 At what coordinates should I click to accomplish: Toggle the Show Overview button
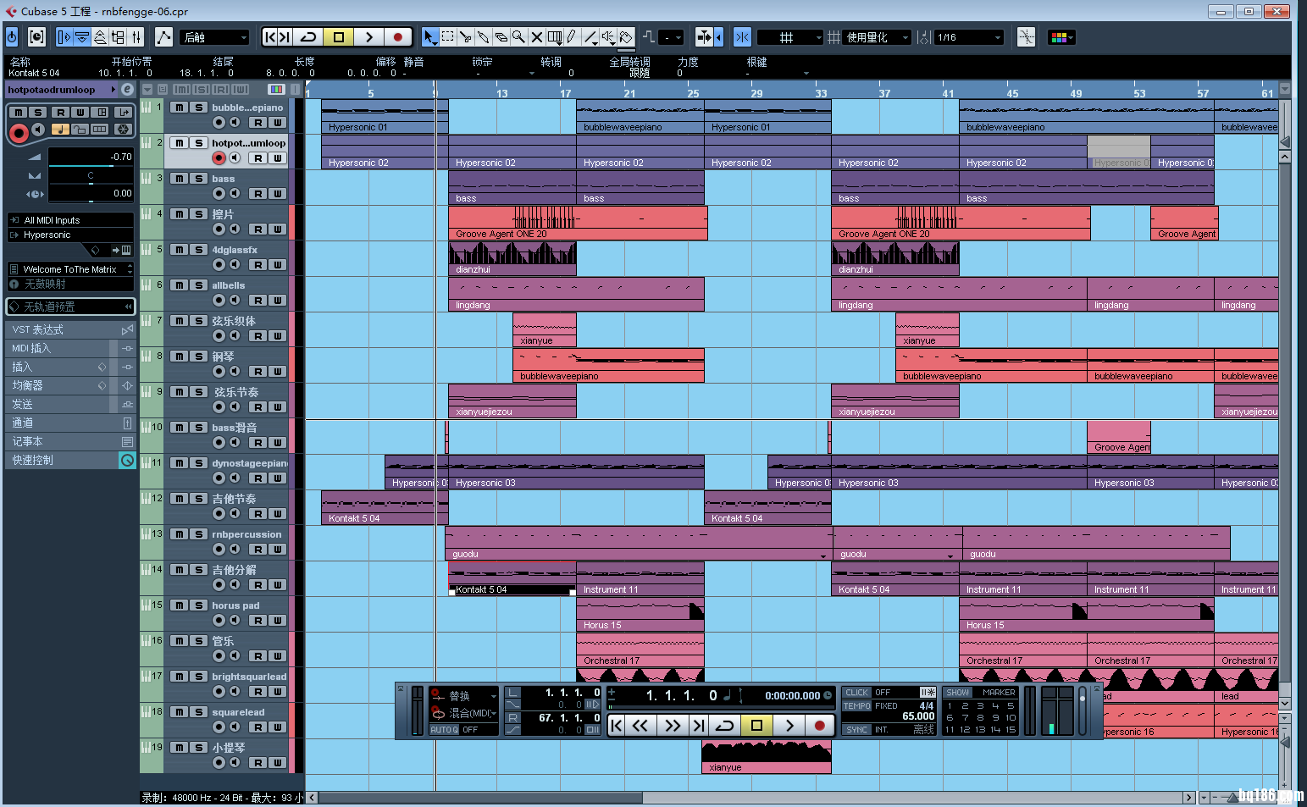point(100,37)
